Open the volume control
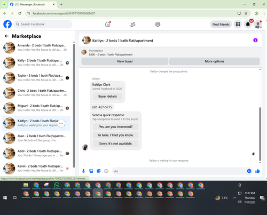 [x=240, y=202]
